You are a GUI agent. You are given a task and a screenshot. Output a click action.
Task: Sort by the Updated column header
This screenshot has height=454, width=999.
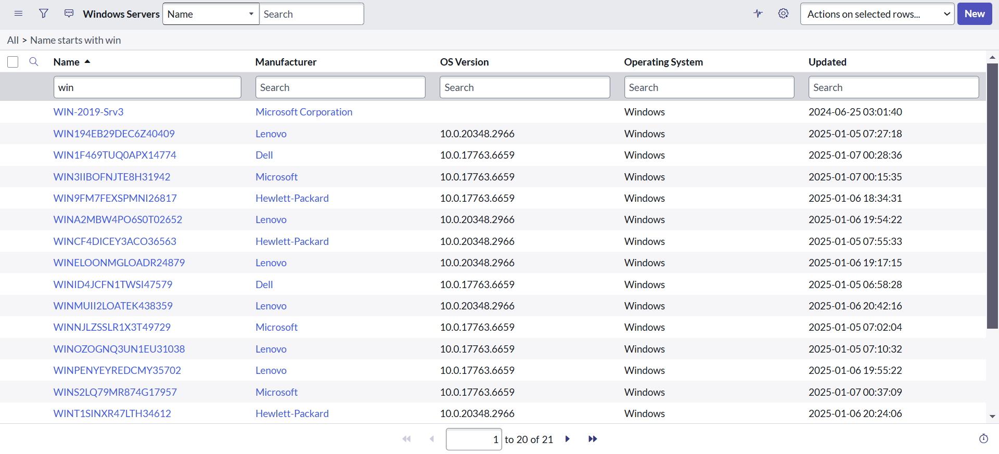click(827, 62)
